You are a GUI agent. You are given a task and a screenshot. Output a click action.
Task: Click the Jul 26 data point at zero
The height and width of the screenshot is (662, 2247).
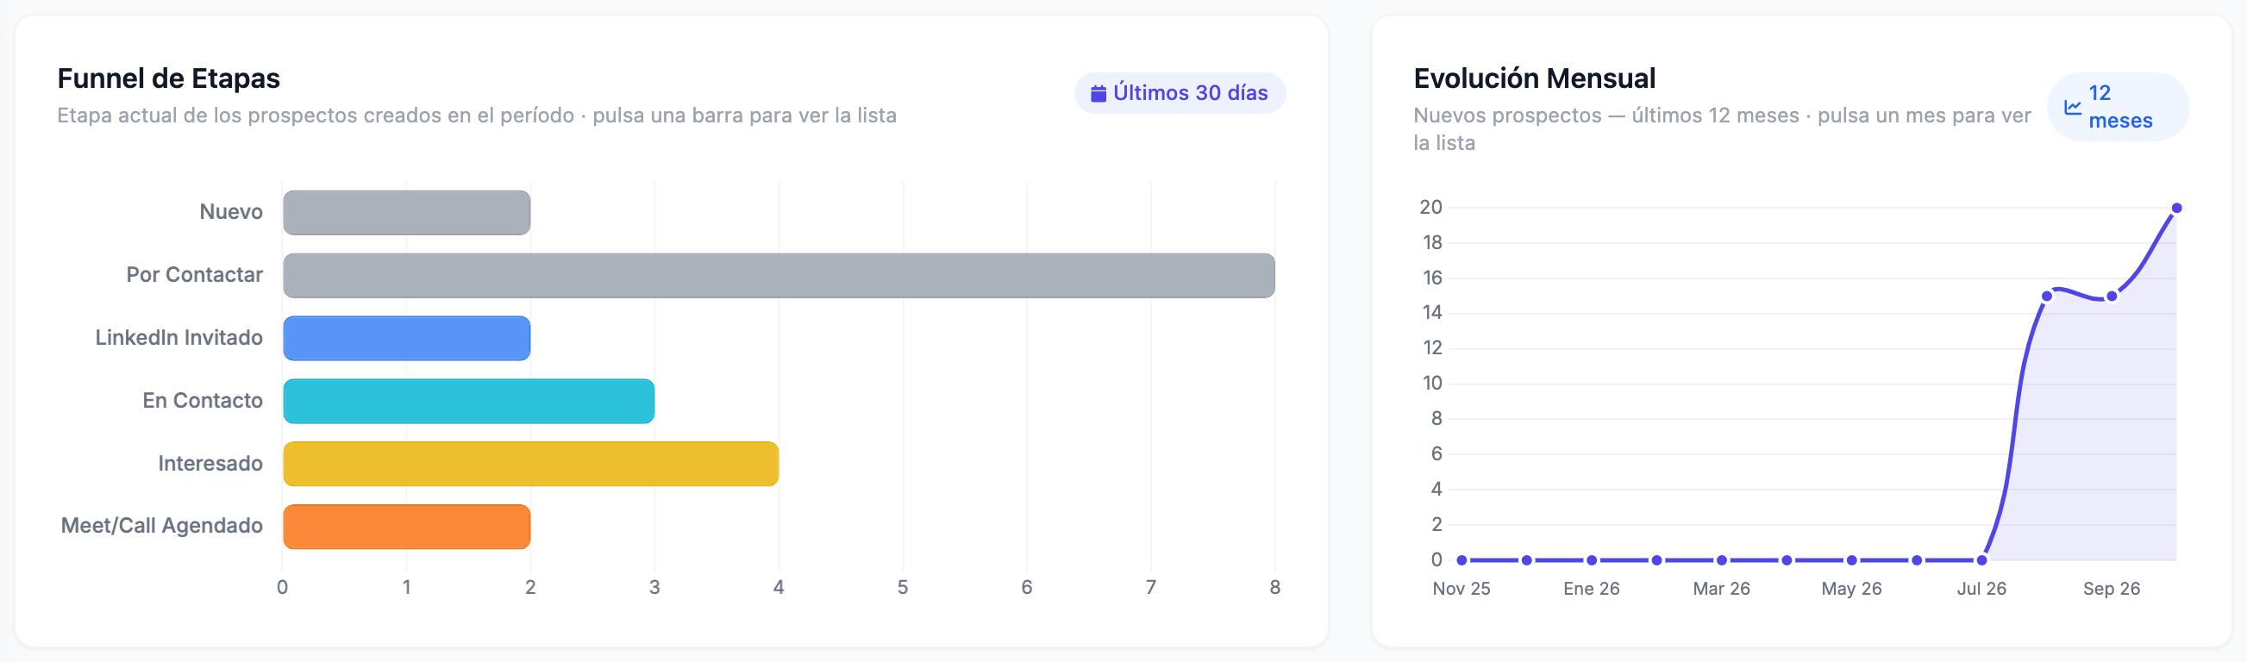tap(1981, 560)
